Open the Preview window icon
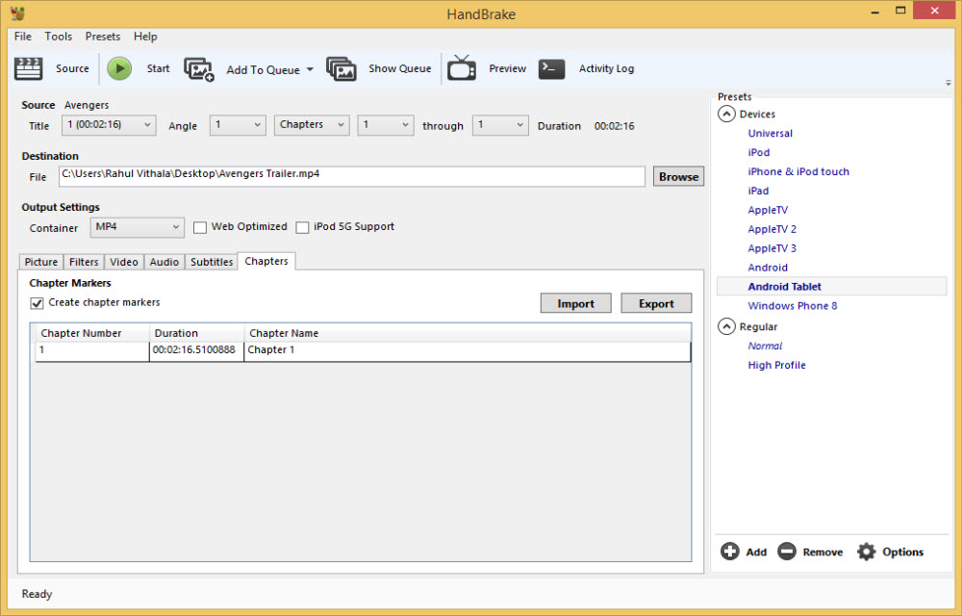962x616 pixels. [x=461, y=68]
